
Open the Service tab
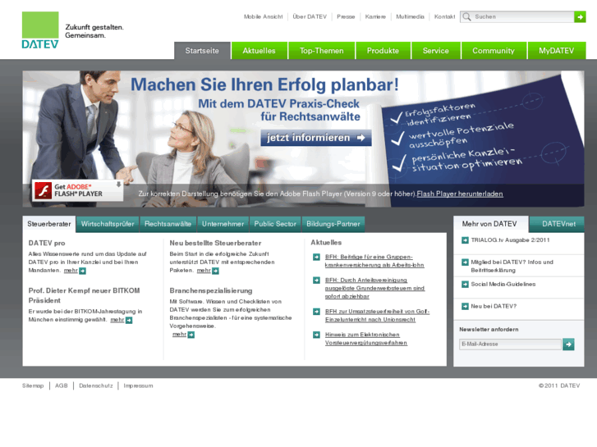click(x=435, y=51)
